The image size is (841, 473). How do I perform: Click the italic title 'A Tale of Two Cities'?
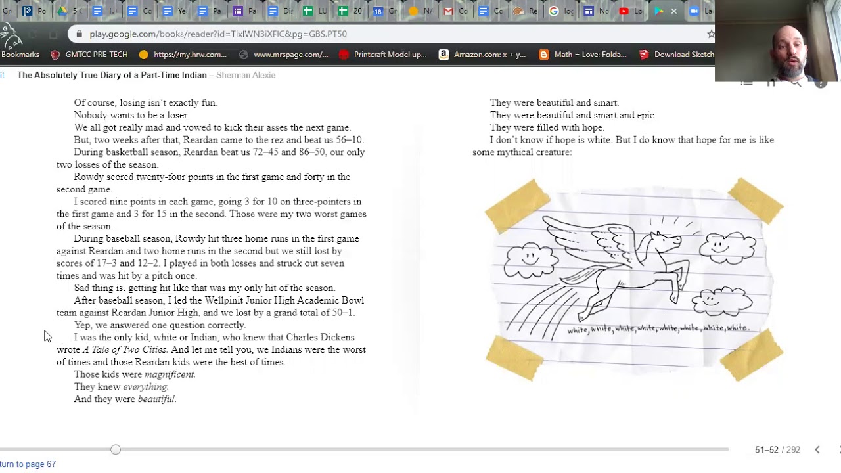(x=124, y=350)
